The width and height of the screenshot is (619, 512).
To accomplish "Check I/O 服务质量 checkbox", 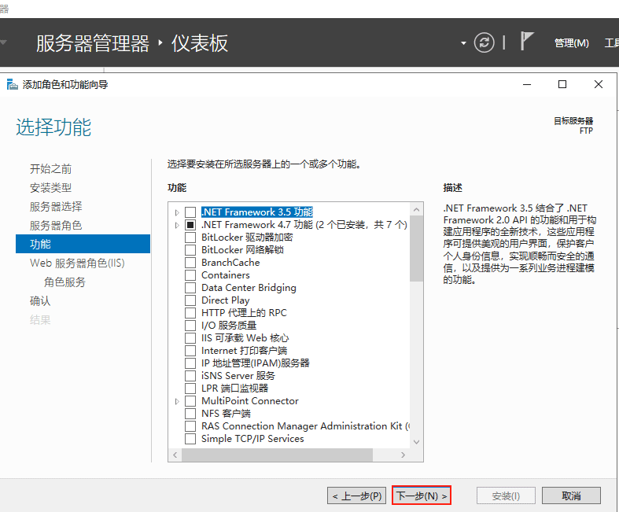I will [190, 326].
